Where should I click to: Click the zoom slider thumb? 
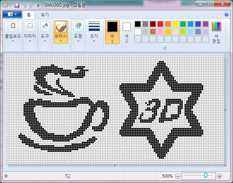point(206,176)
